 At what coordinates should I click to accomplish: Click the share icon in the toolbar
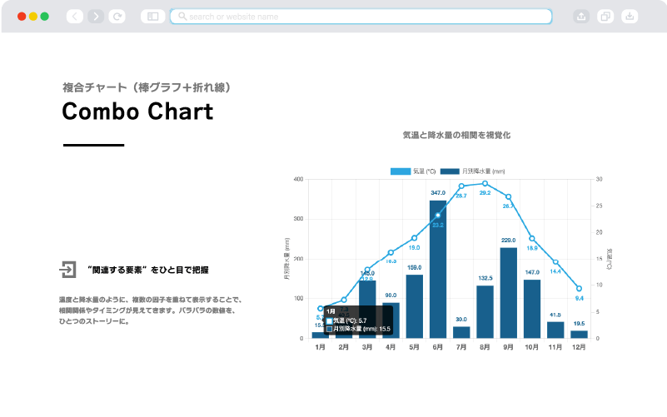click(x=581, y=16)
